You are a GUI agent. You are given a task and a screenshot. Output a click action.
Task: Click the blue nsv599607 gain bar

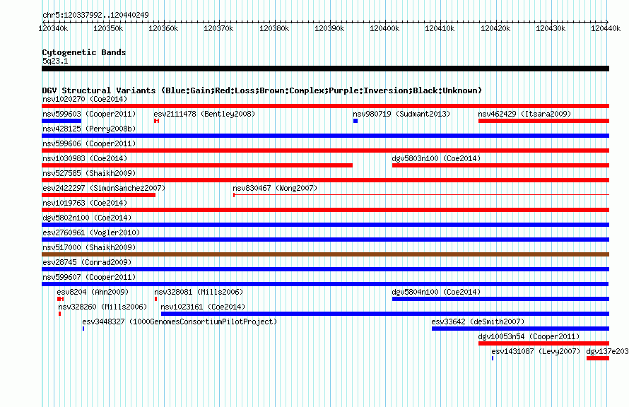(x=325, y=284)
